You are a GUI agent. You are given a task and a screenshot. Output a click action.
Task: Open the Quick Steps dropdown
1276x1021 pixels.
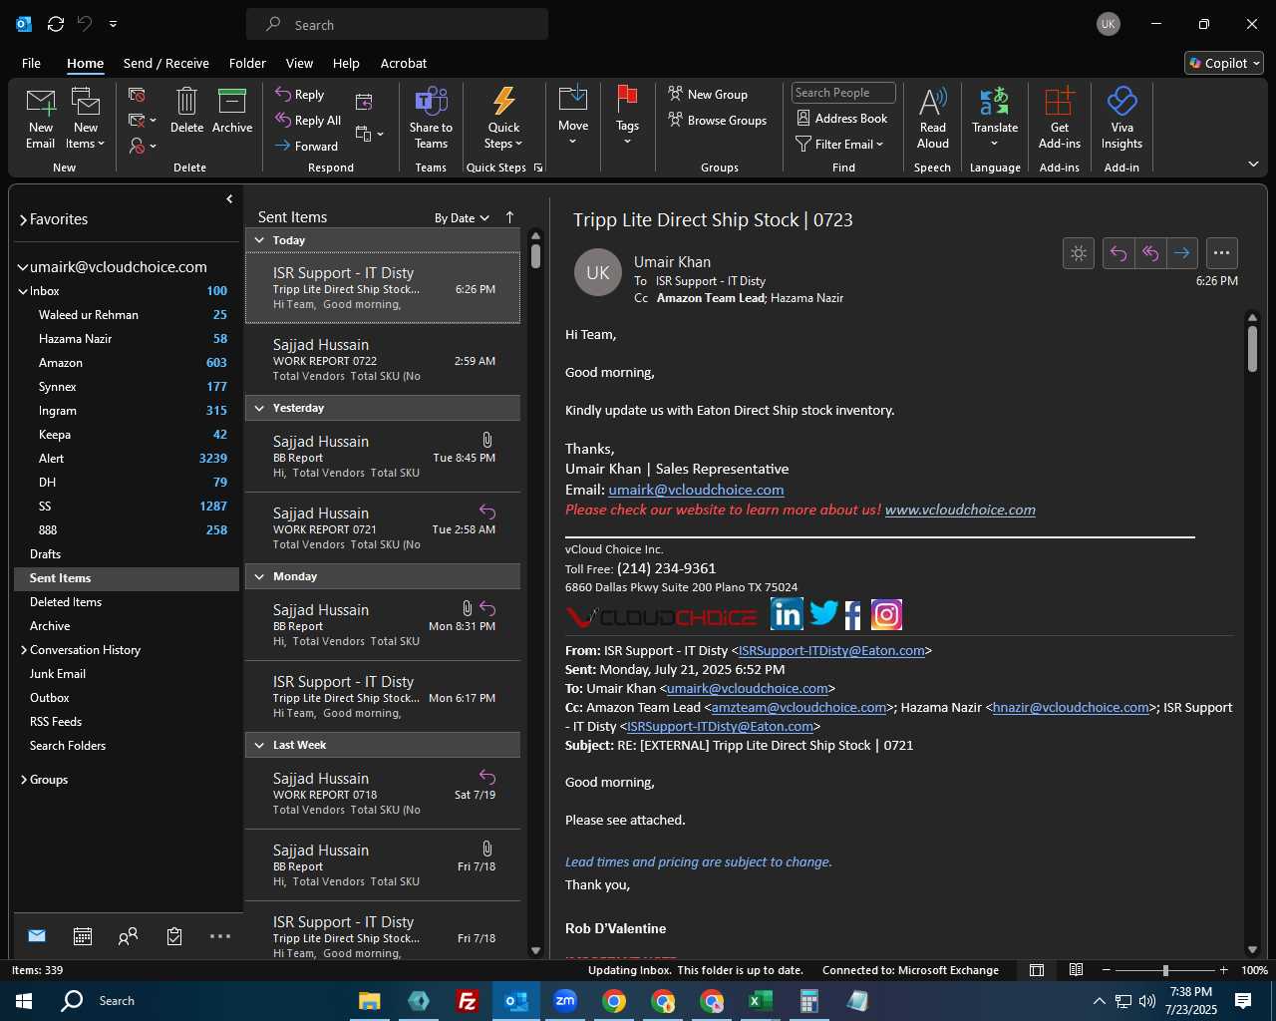click(x=504, y=136)
